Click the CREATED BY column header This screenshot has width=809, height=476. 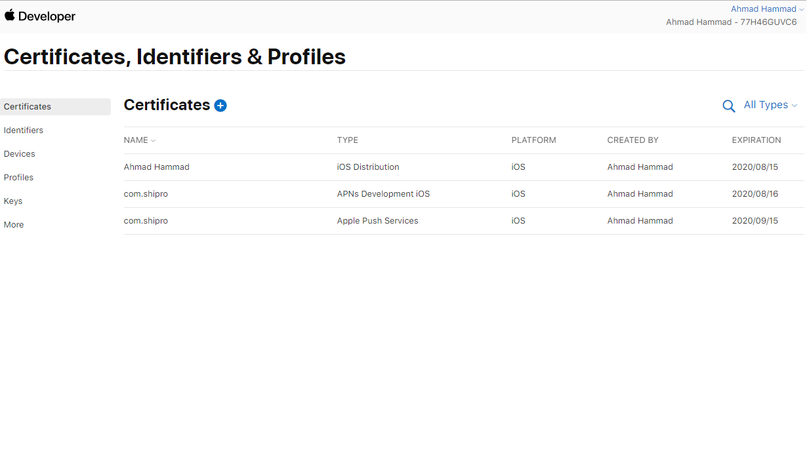pos(633,140)
